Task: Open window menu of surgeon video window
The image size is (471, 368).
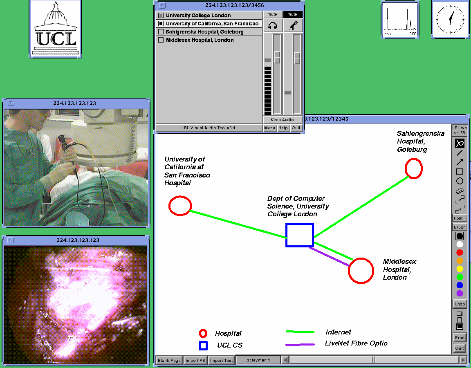Action: pyautogui.click(x=11, y=103)
